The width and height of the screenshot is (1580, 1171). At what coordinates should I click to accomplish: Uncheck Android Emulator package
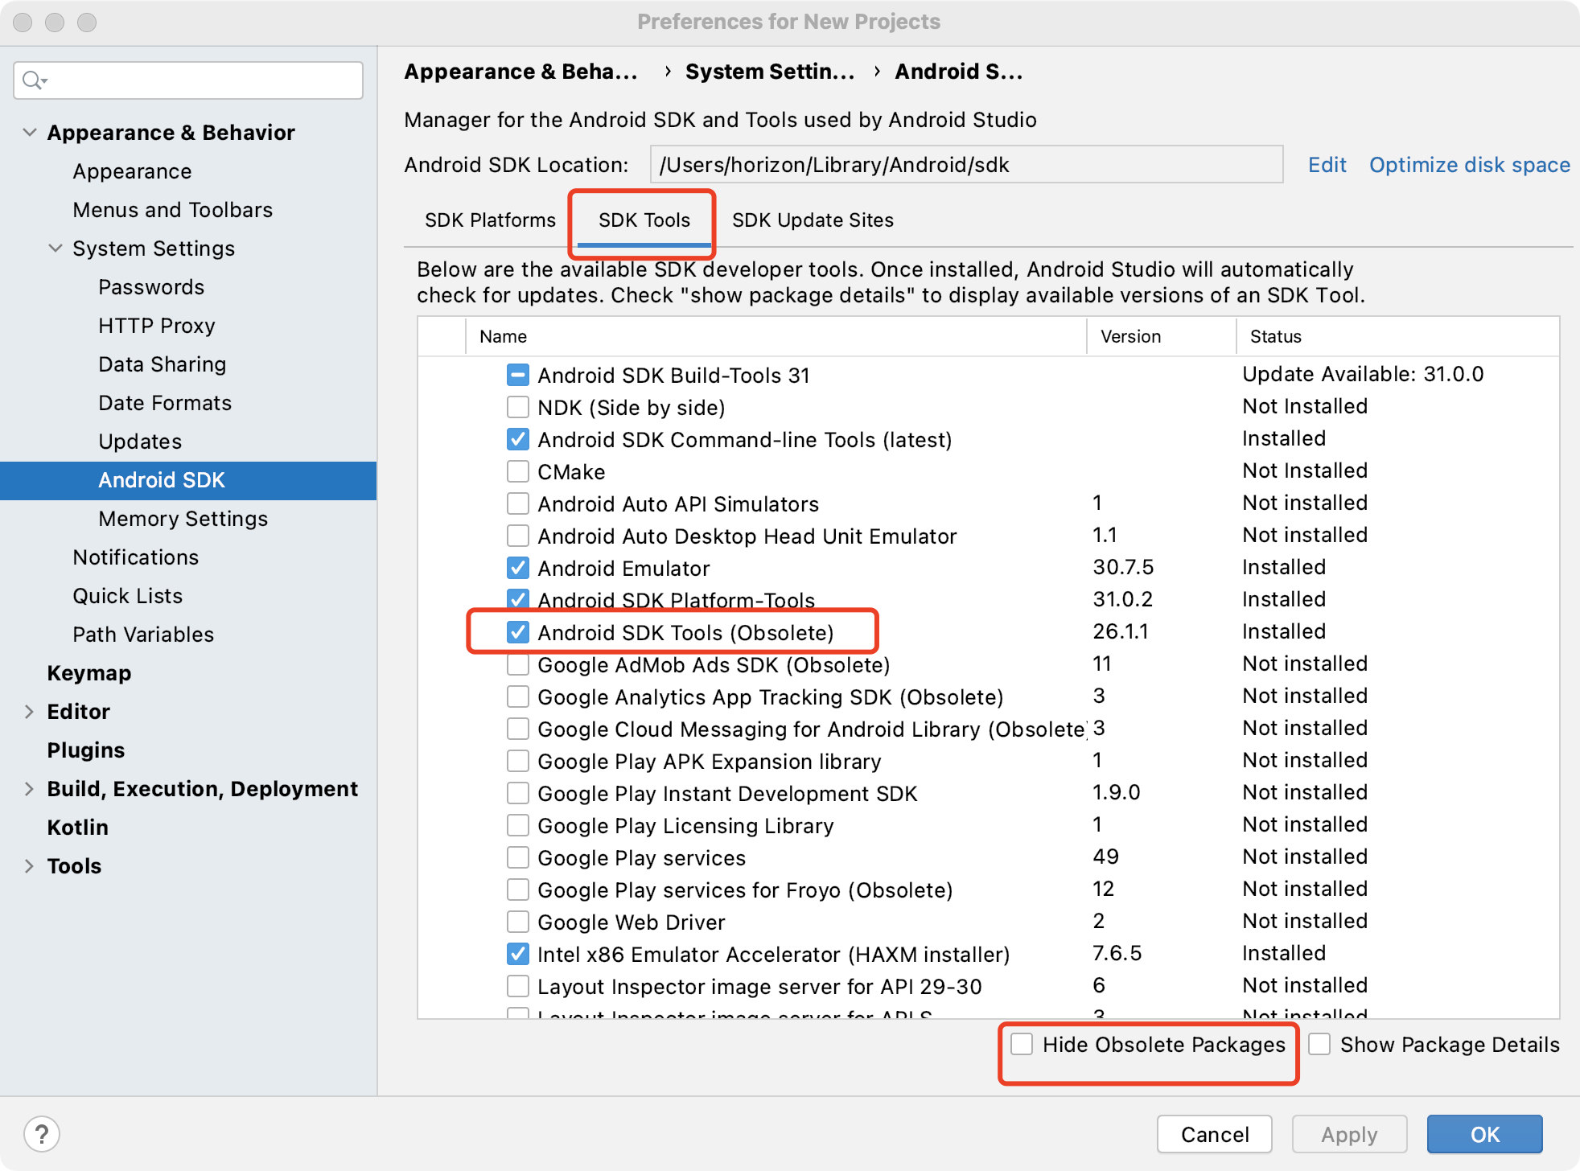tap(518, 568)
